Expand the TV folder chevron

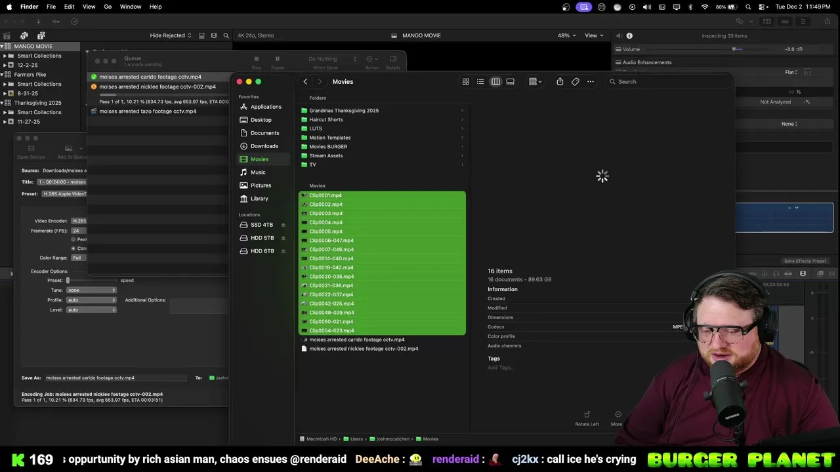pyautogui.click(x=462, y=165)
